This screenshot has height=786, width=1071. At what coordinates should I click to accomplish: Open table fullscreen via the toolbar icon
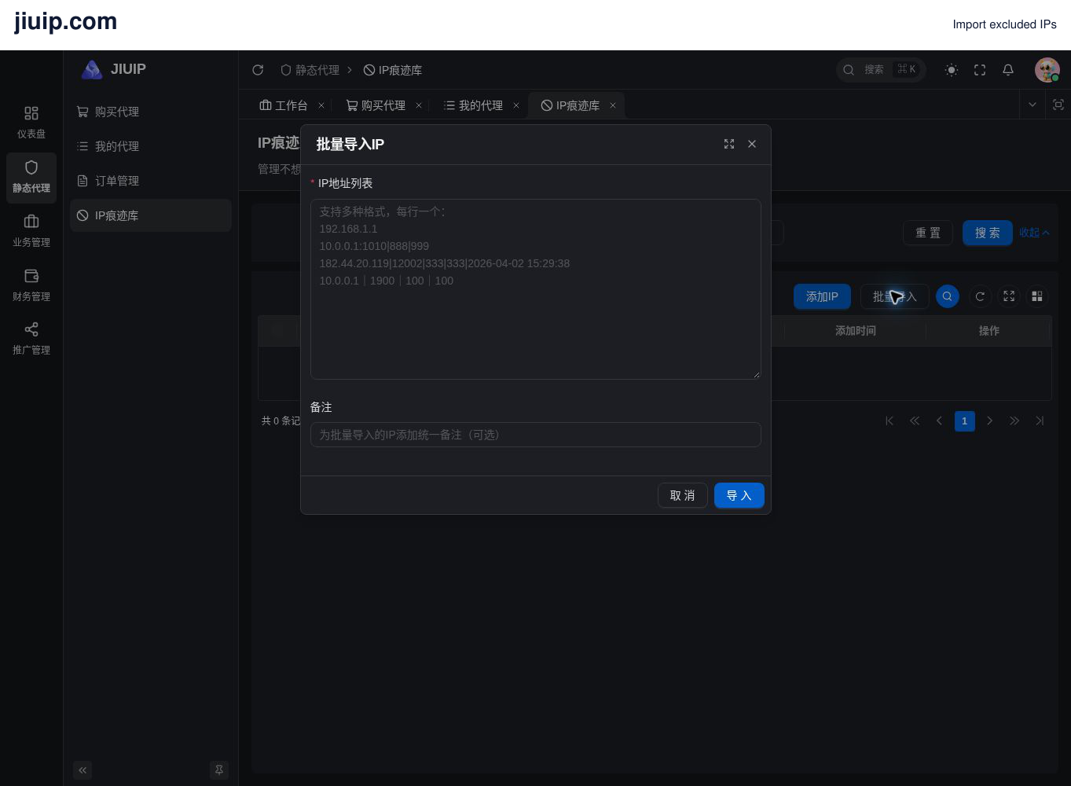point(1009,296)
